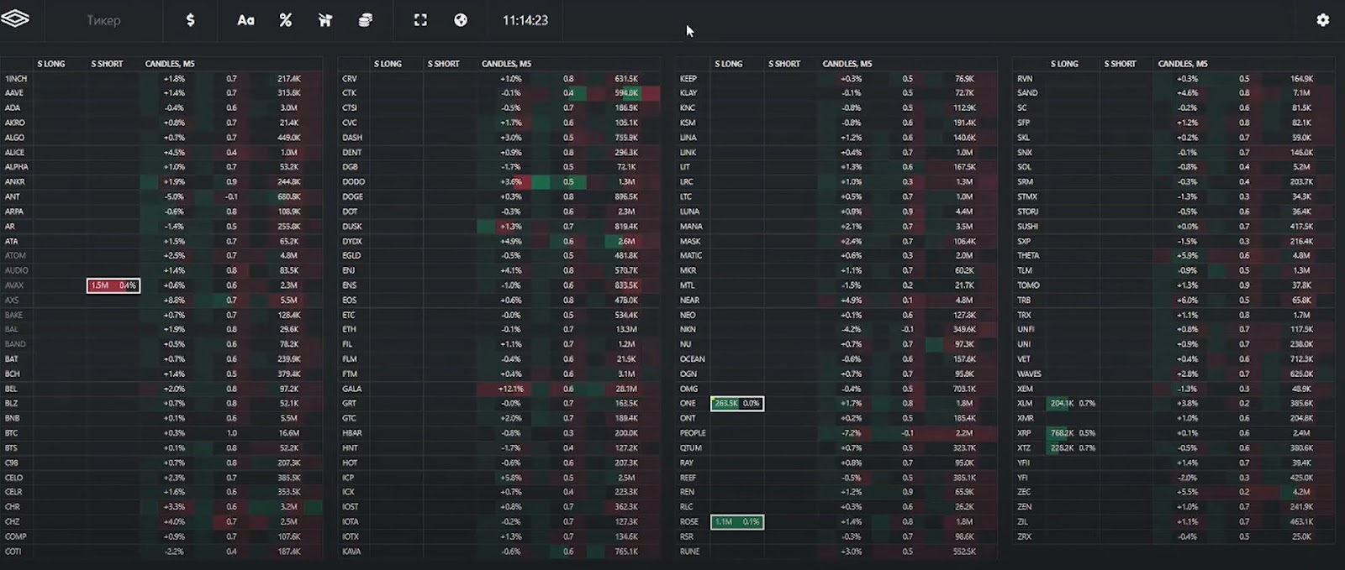Click the WAVES ticker

(x=1029, y=374)
